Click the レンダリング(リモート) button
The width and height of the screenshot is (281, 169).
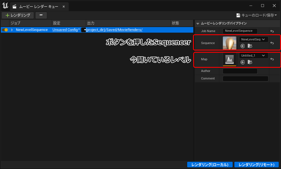(256, 165)
